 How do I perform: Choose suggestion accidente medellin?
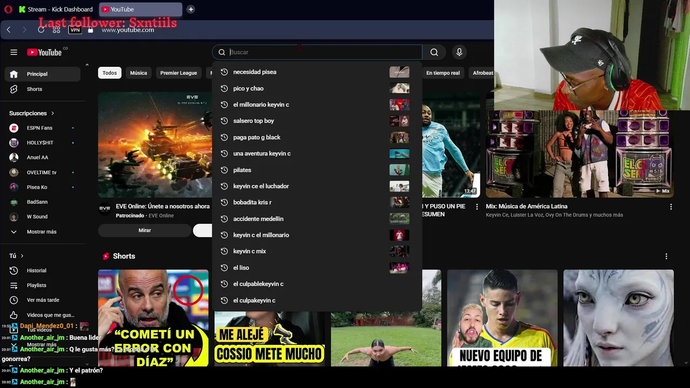click(x=317, y=219)
